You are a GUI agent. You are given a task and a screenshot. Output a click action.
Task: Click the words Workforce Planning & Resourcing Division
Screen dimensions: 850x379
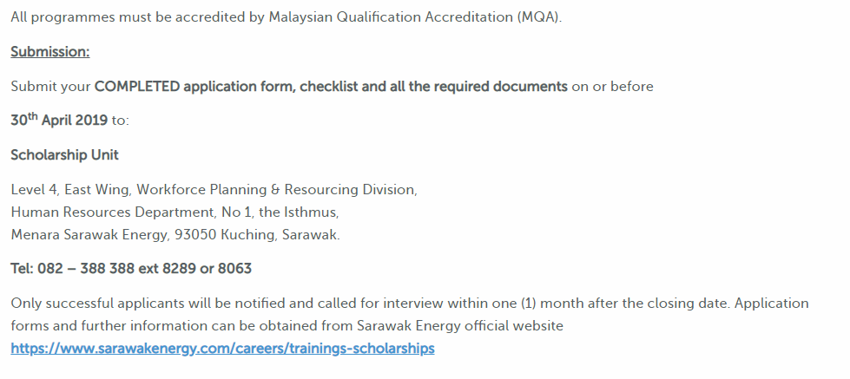pyautogui.click(x=276, y=190)
